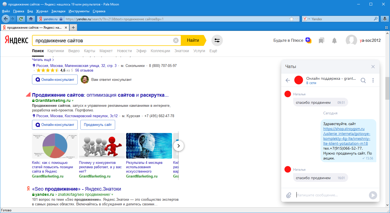
Task: Switch to the Новости search tab
Action: 124,51
